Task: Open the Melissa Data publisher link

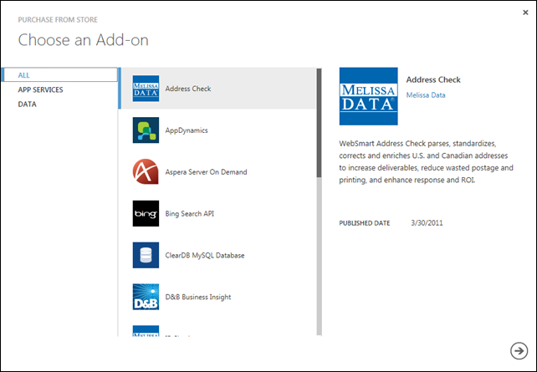Action: point(426,95)
